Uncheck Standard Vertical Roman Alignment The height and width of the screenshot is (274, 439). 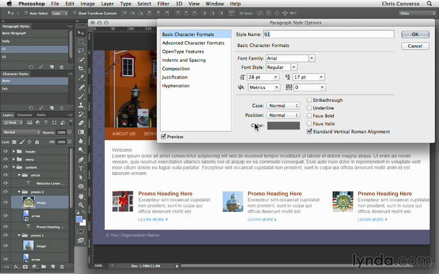tap(310, 132)
